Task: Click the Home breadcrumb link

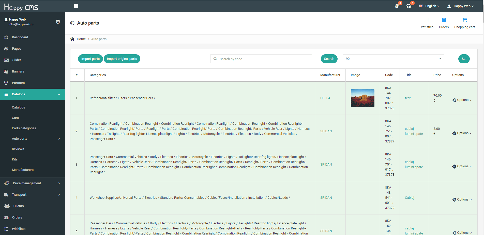Action: point(81,39)
